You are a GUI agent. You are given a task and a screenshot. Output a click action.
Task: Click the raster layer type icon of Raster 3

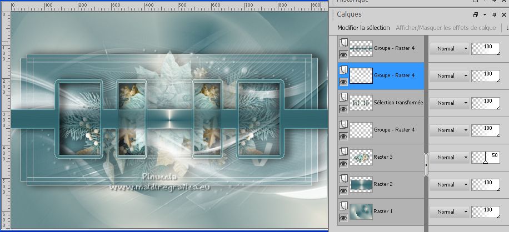click(x=343, y=152)
